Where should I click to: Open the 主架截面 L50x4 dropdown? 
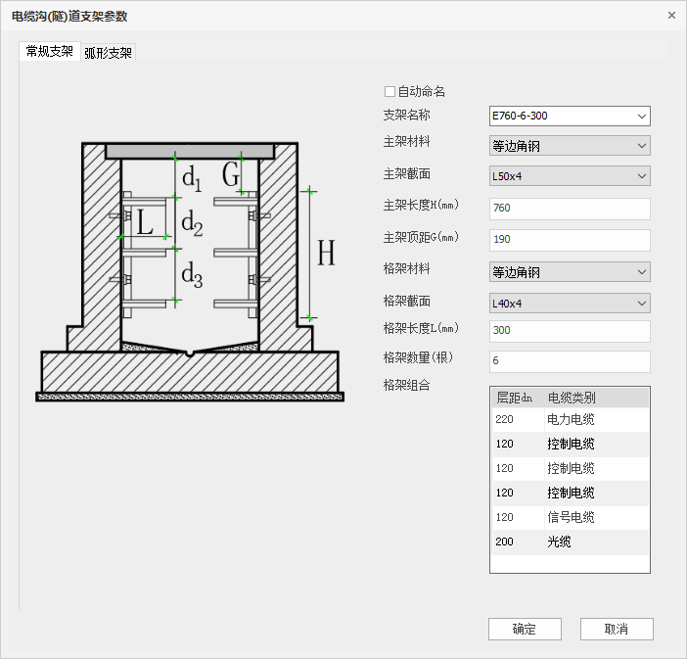coord(570,176)
